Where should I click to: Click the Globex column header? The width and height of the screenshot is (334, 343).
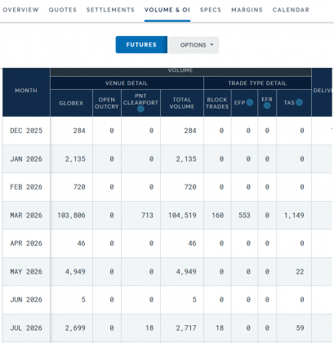pyautogui.click(x=71, y=103)
